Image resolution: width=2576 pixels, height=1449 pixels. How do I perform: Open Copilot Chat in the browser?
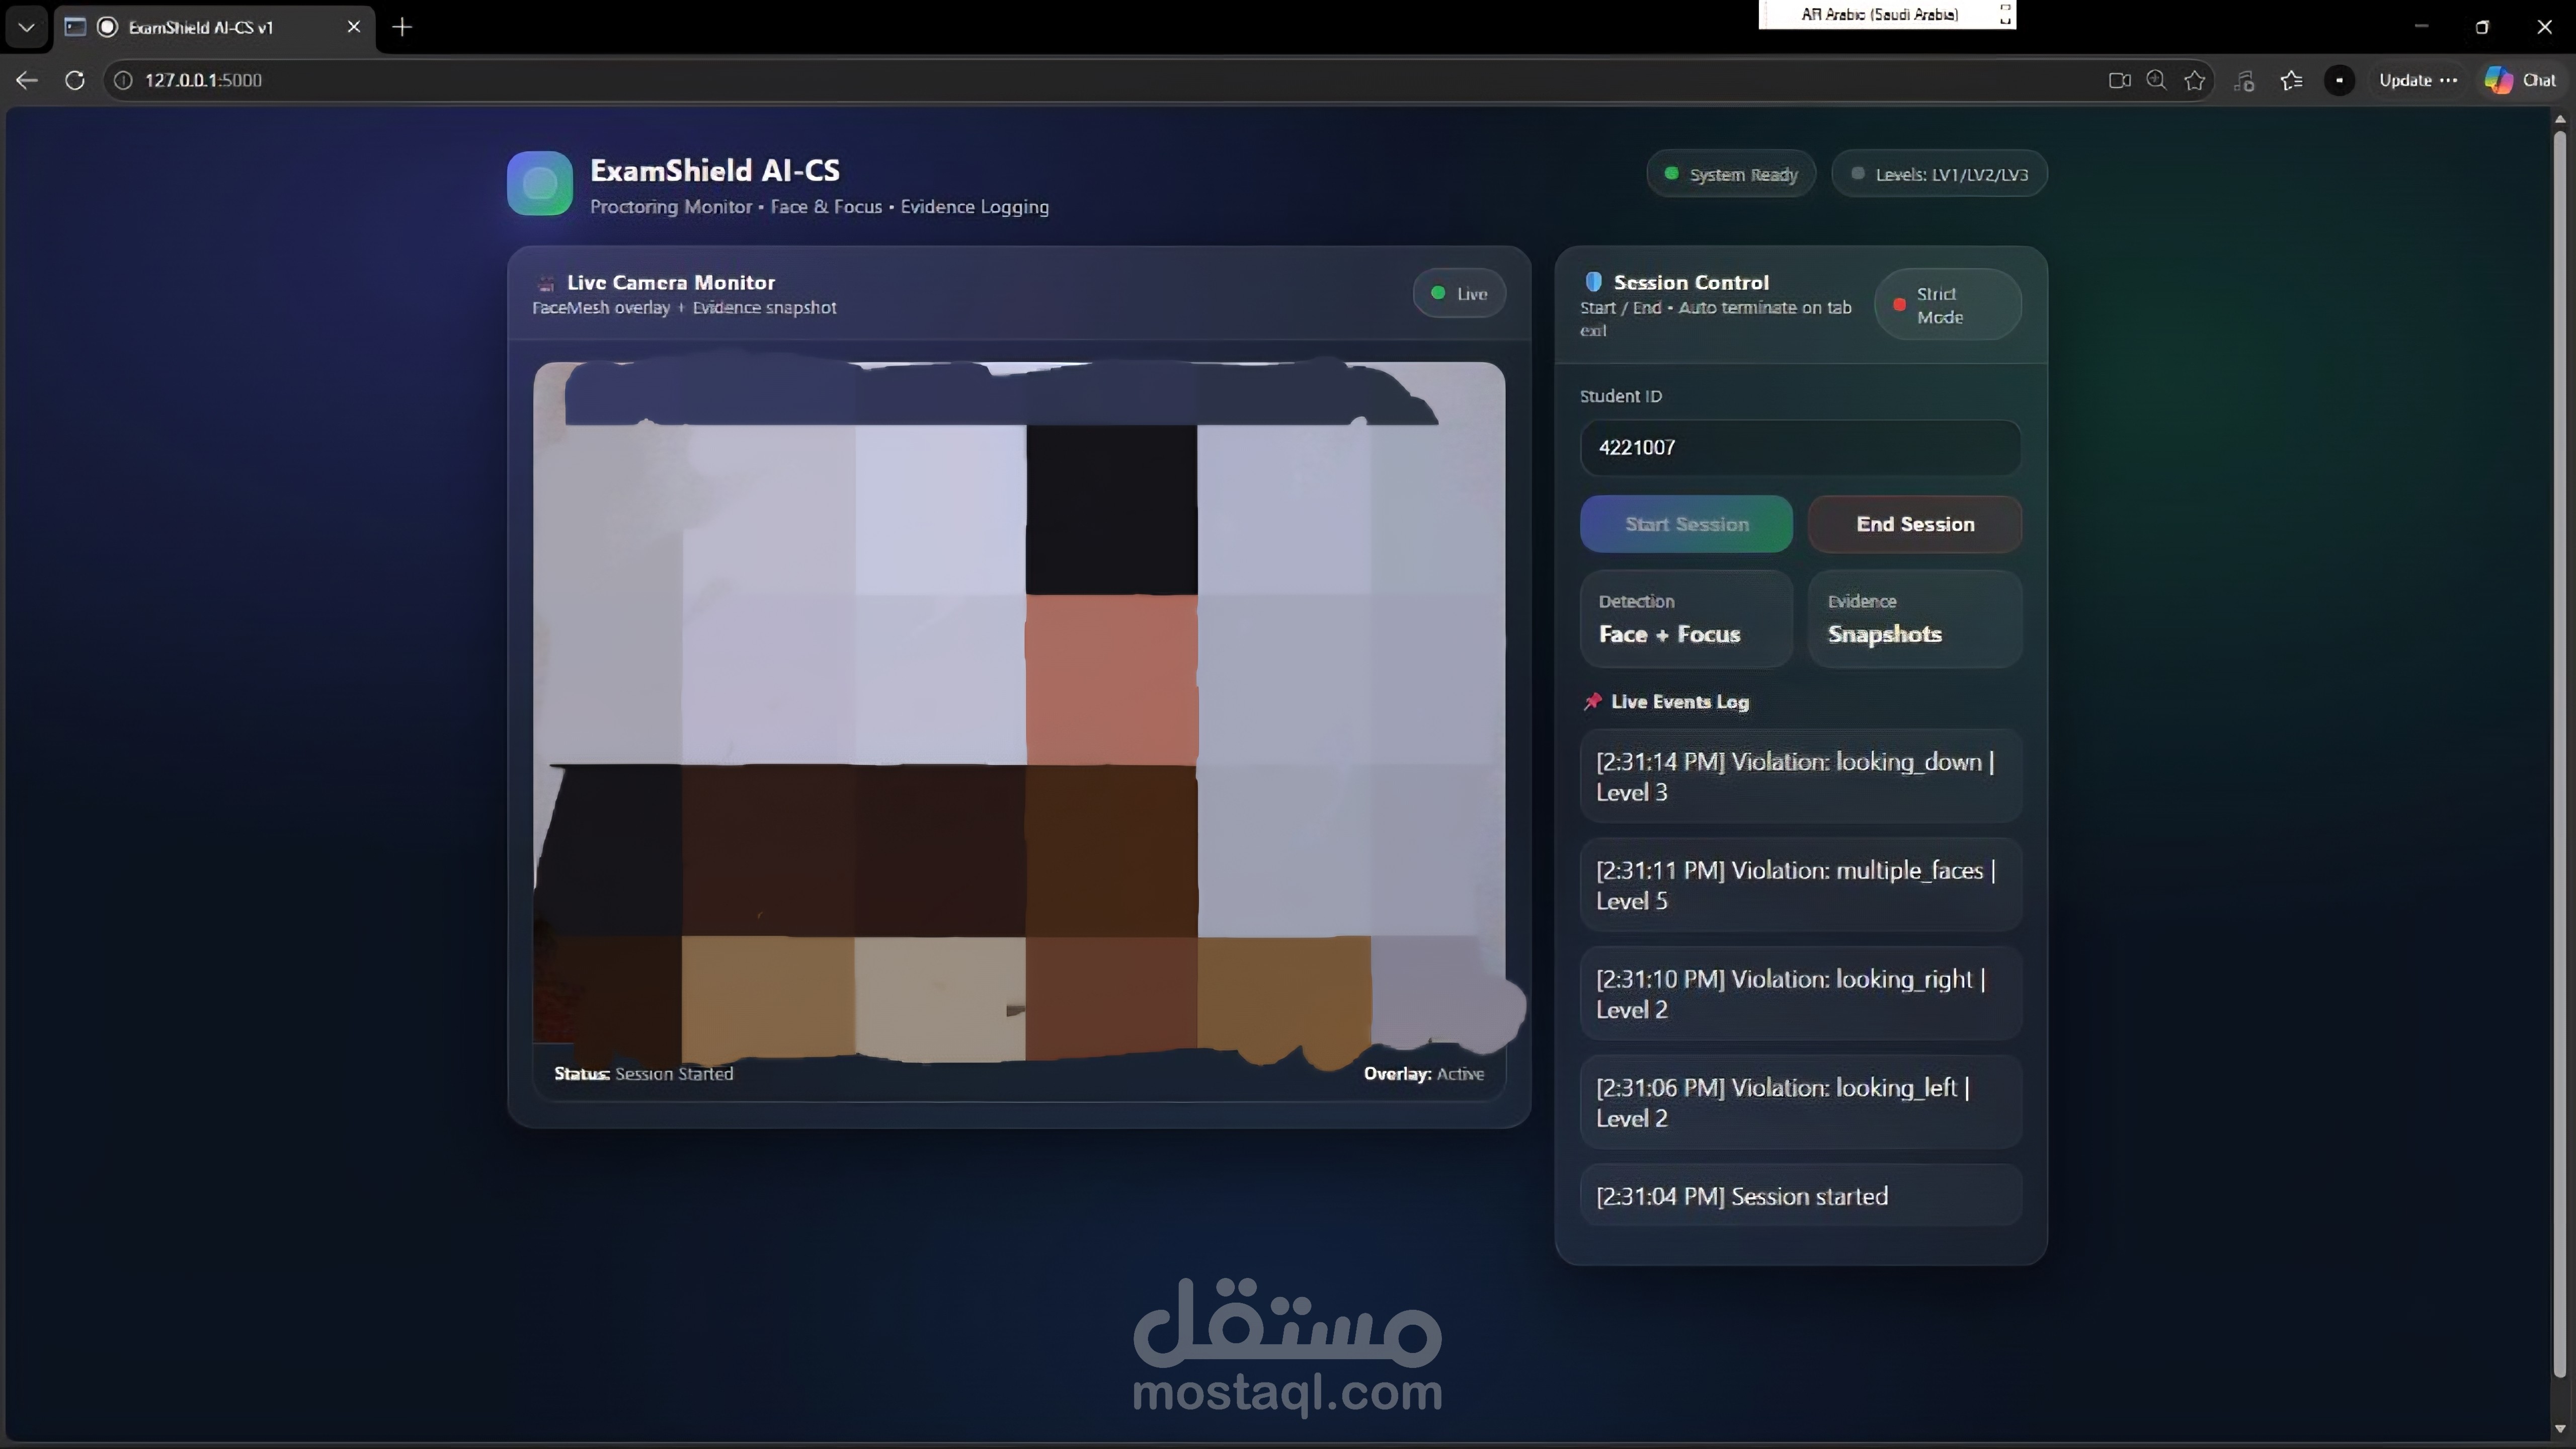(2521, 80)
